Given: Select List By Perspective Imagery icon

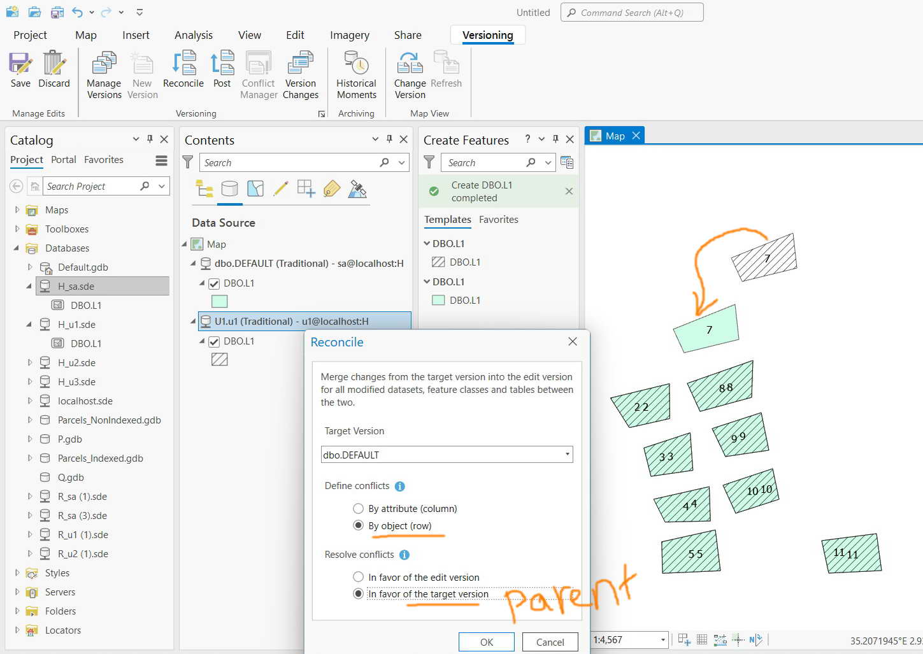Looking at the screenshot, I should (357, 188).
